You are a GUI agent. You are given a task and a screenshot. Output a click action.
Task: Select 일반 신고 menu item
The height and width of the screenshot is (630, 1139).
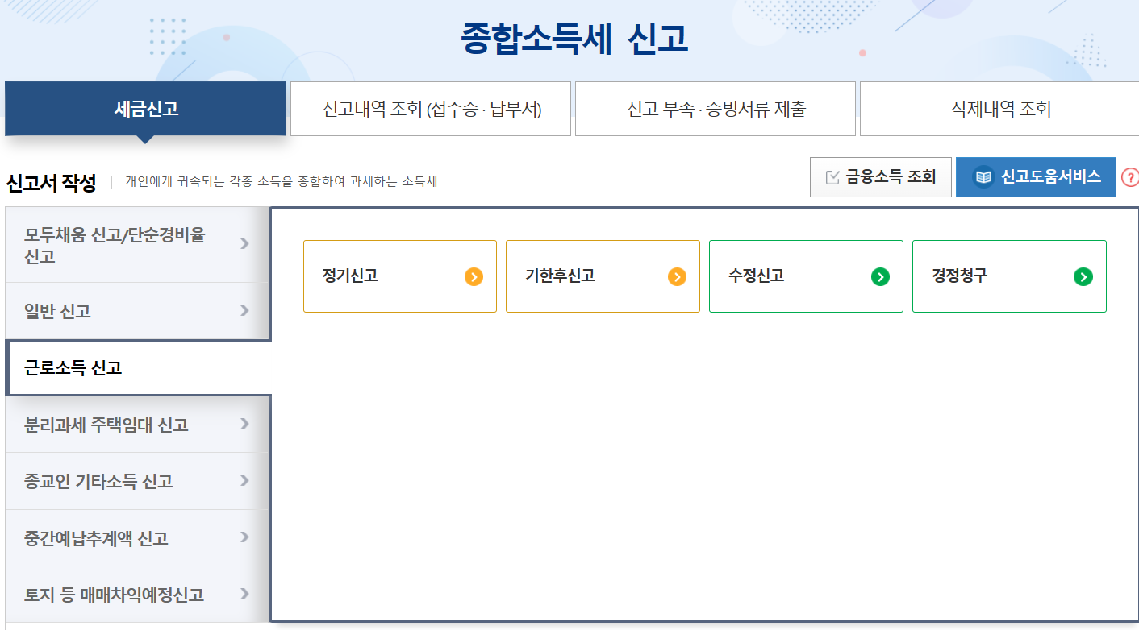tap(137, 311)
